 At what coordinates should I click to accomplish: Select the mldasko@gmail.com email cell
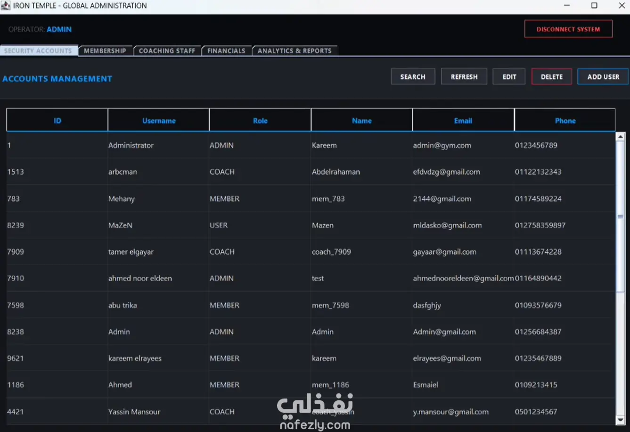tap(463, 225)
